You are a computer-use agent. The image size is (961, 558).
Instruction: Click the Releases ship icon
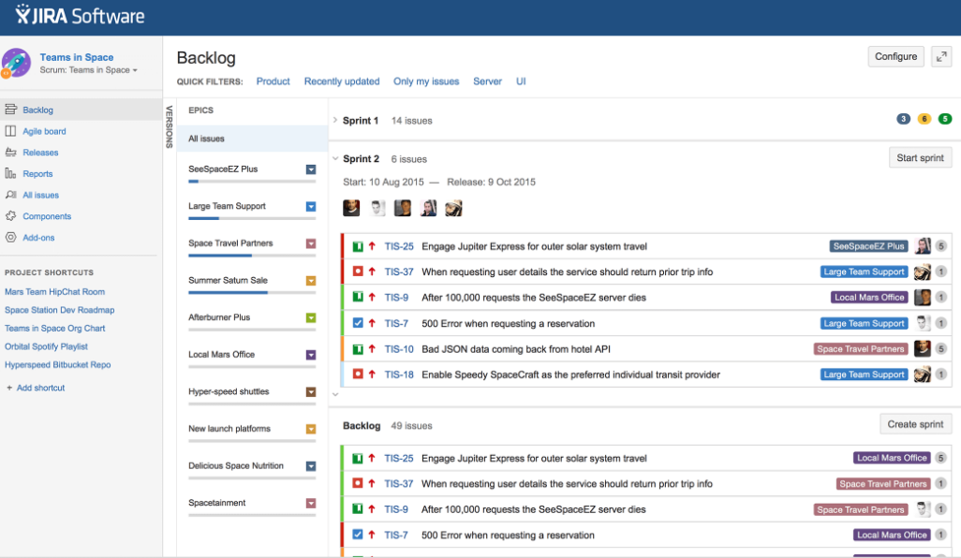[11, 153]
